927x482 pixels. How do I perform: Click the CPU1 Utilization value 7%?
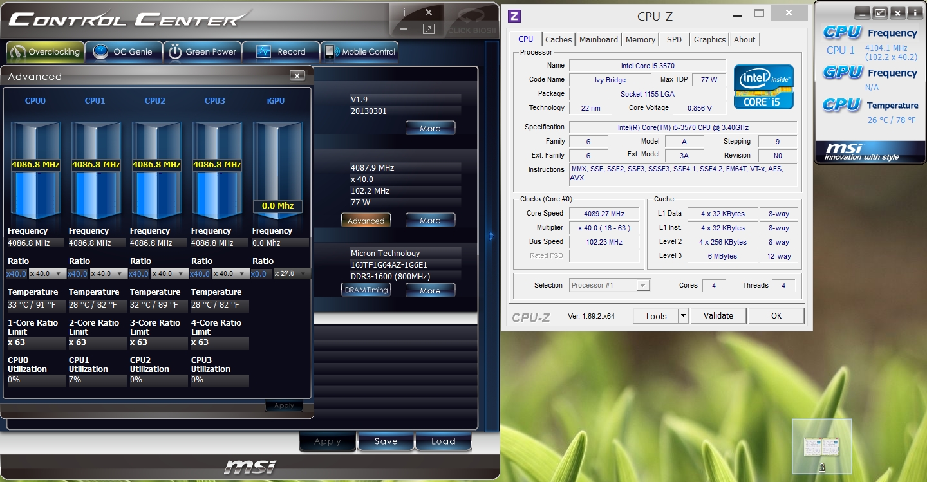pos(97,380)
